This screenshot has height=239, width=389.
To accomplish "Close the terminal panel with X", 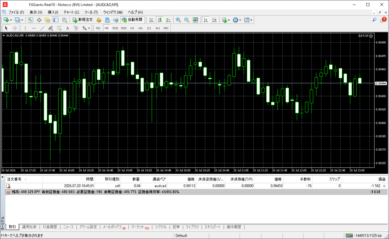I will click(x=2, y=177).
